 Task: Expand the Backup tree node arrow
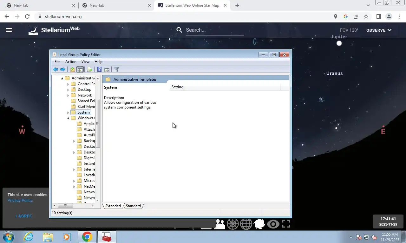[x=74, y=141]
